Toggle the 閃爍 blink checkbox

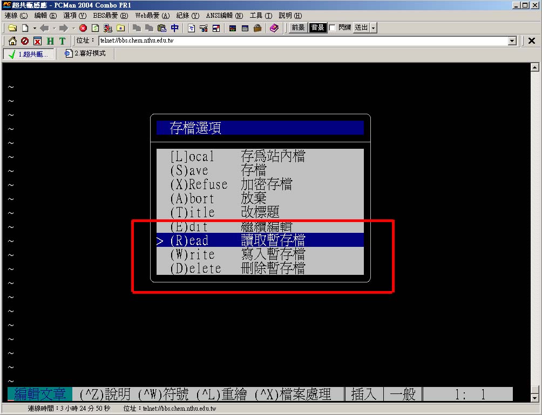(x=333, y=27)
